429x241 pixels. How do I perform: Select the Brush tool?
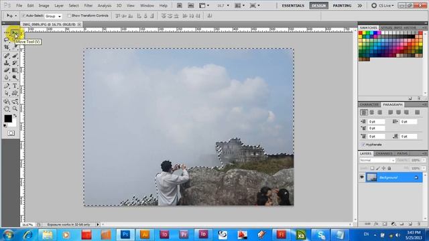15,56
